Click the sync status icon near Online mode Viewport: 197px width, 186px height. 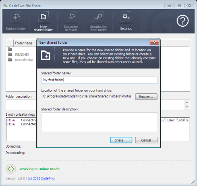[11, 169]
